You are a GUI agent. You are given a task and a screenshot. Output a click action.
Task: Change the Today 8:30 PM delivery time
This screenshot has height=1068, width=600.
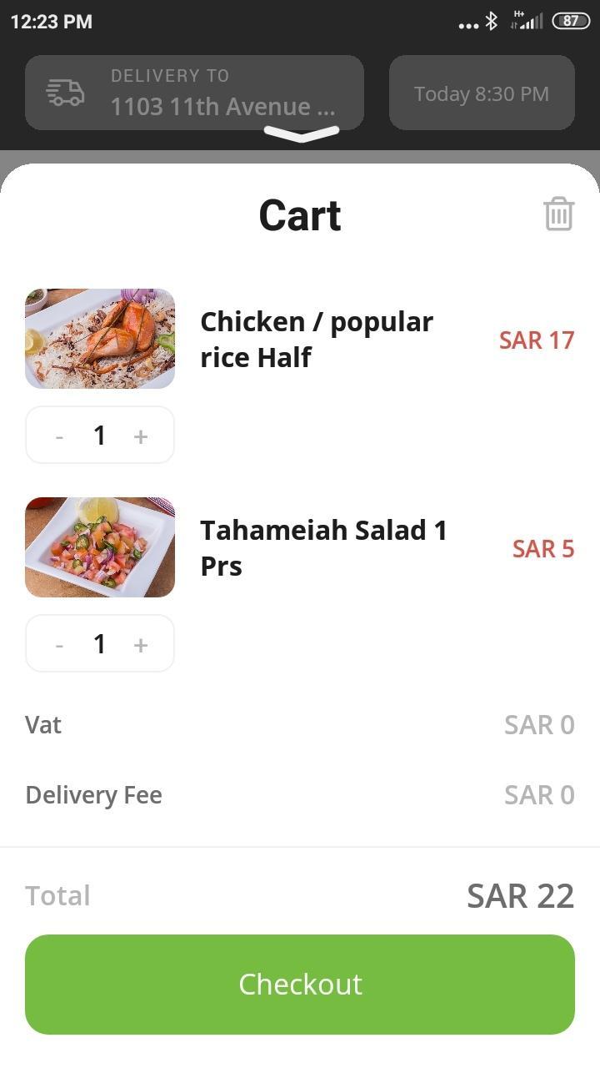[482, 93]
